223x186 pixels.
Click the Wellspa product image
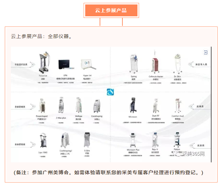(x=79, y=106)
